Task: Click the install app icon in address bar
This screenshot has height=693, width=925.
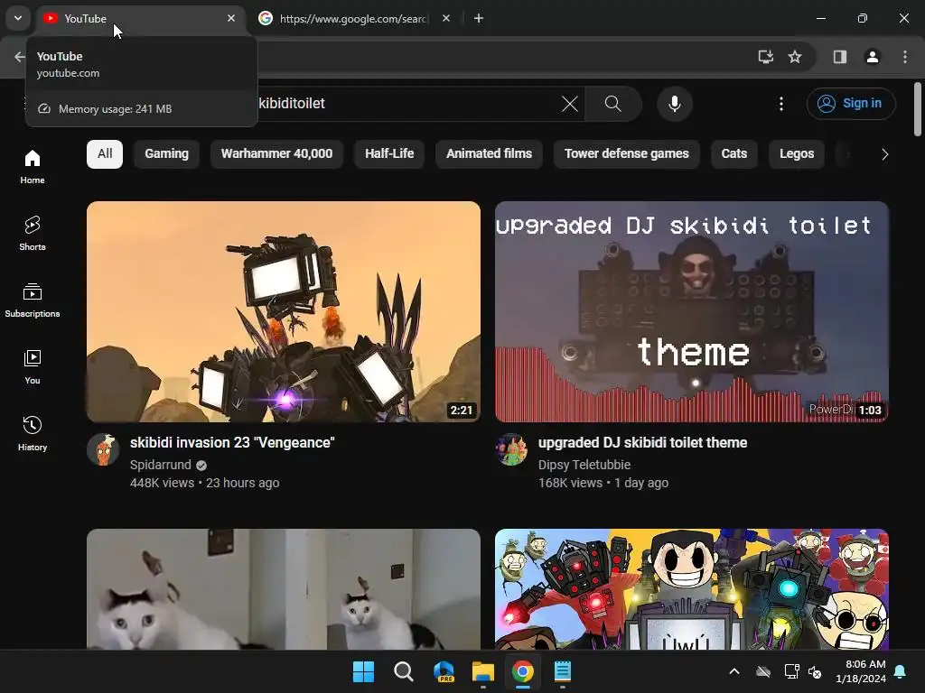Action: 766,57
